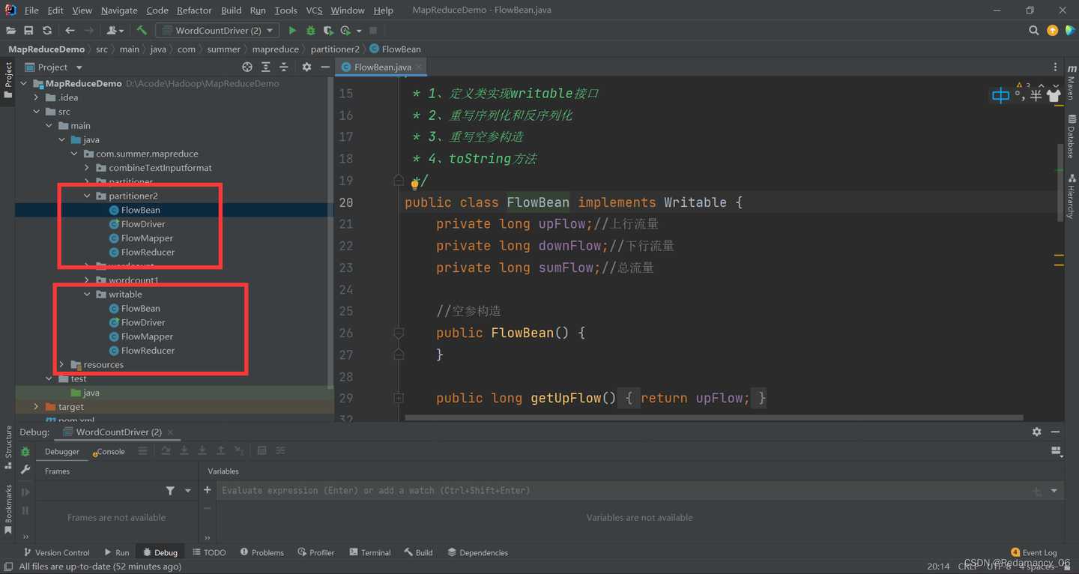The image size is (1079, 574).
Task: Locate the opened file with the crosshair icon
Action: pyautogui.click(x=248, y=67)
